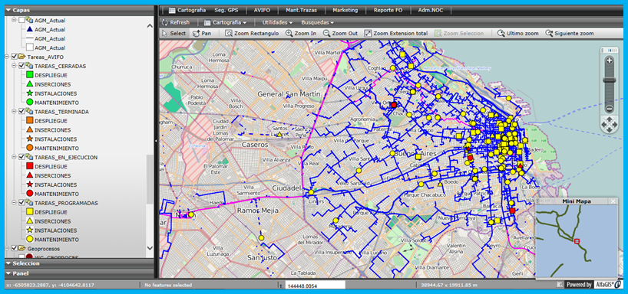This screenshot has width=628, height=294.
Task: Click the Zoom Out tool
Action: click(x=340, y=34)
